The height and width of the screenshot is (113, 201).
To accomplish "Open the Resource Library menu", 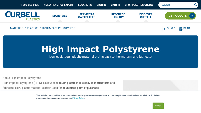I will click(x=118, y=16).
